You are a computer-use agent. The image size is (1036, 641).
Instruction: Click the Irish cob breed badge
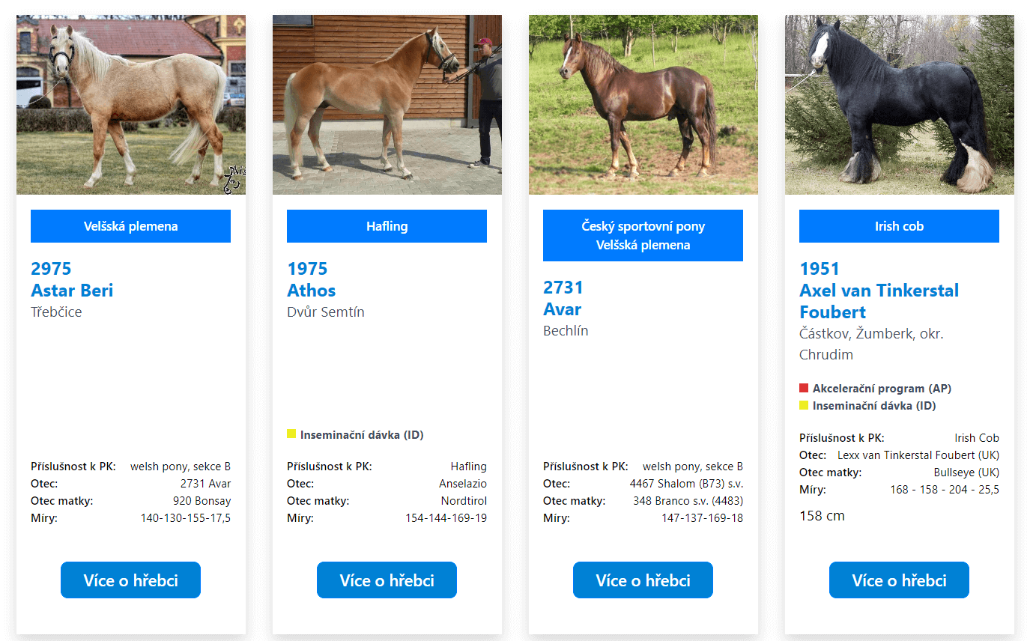tap(898, 225)
